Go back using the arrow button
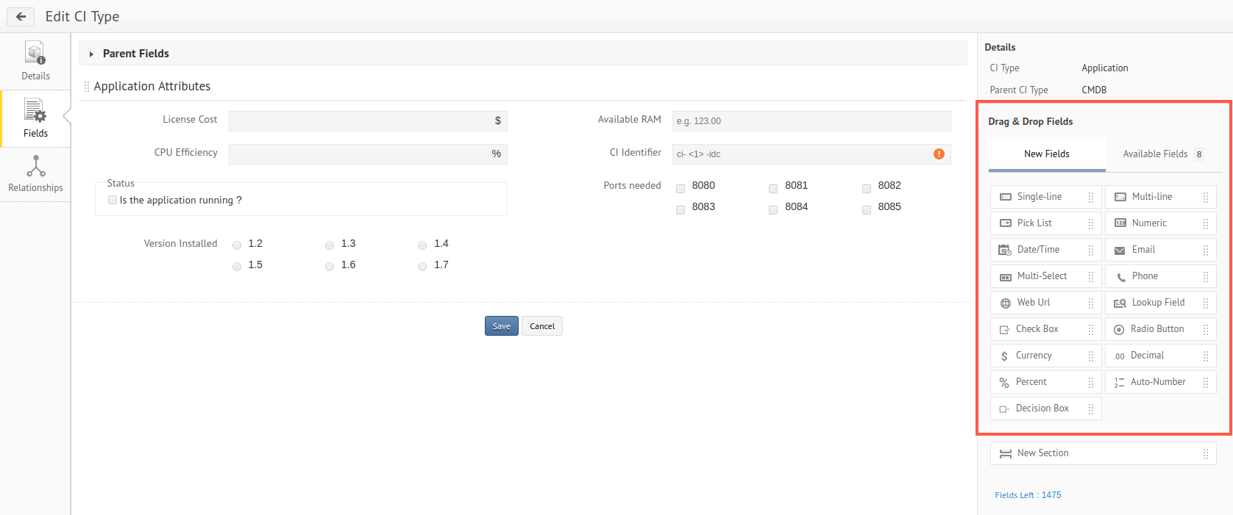1233x515 pixels. (x=21, y=16)
